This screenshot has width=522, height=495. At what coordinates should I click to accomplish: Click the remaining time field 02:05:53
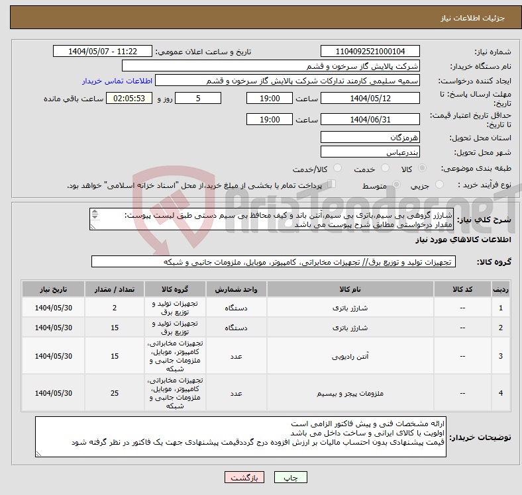129,98
